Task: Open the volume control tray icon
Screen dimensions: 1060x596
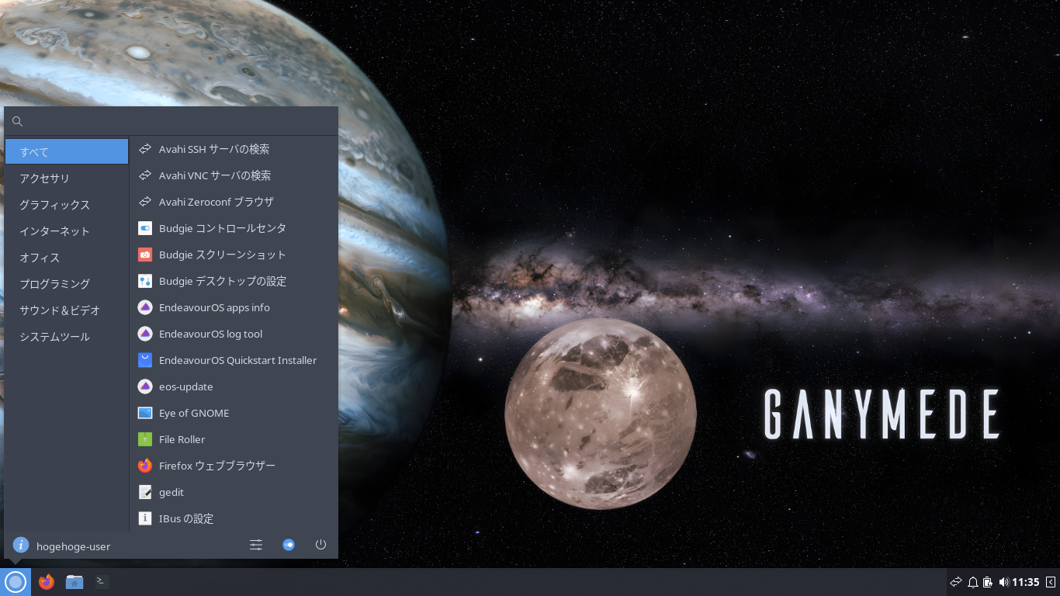Action: click(1003, 582)
